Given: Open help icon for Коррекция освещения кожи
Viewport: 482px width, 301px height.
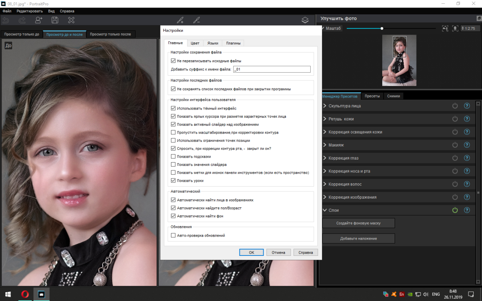Looking at the screenshot, I should pos(467,132).
